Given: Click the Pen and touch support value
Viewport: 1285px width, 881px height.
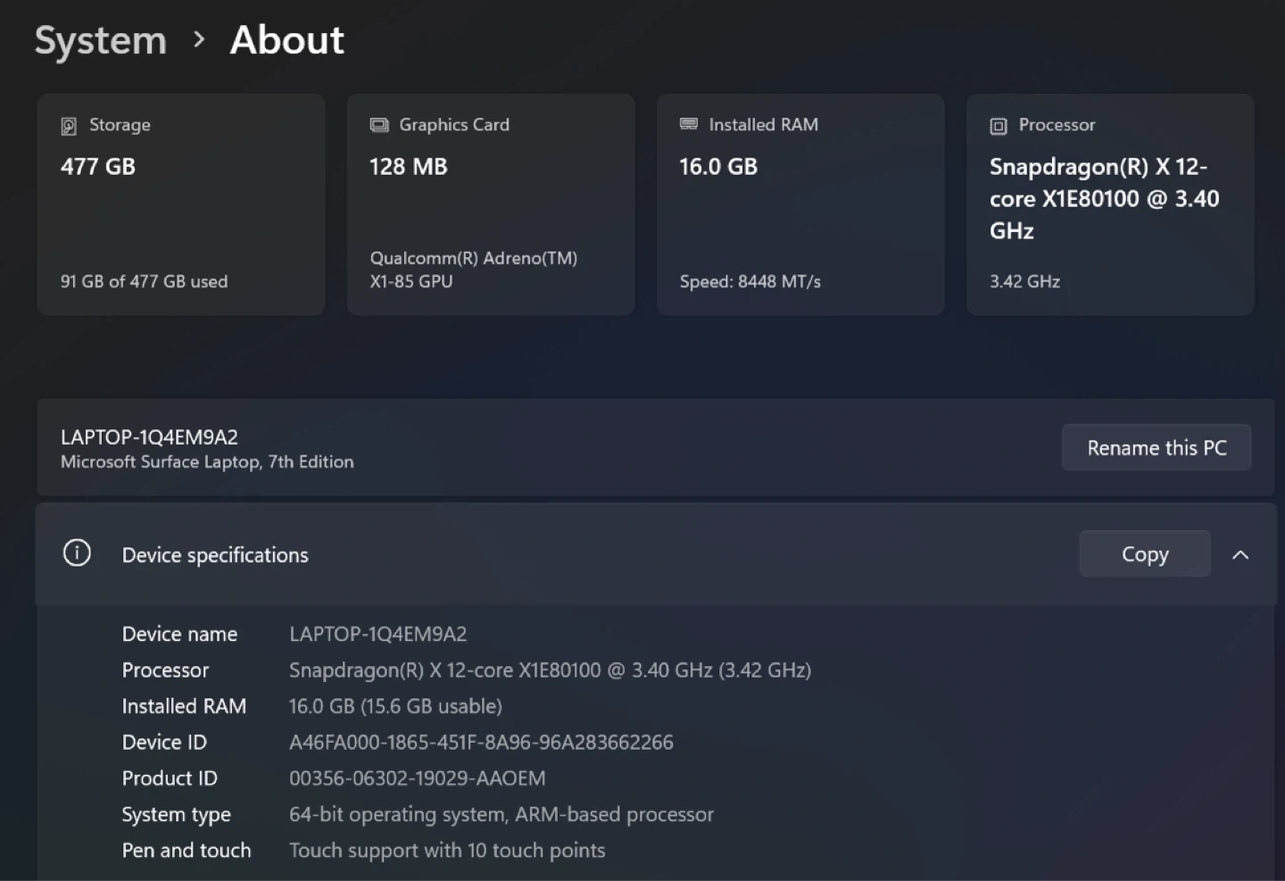Looking at the screenshot, I should tap(446, 850).
